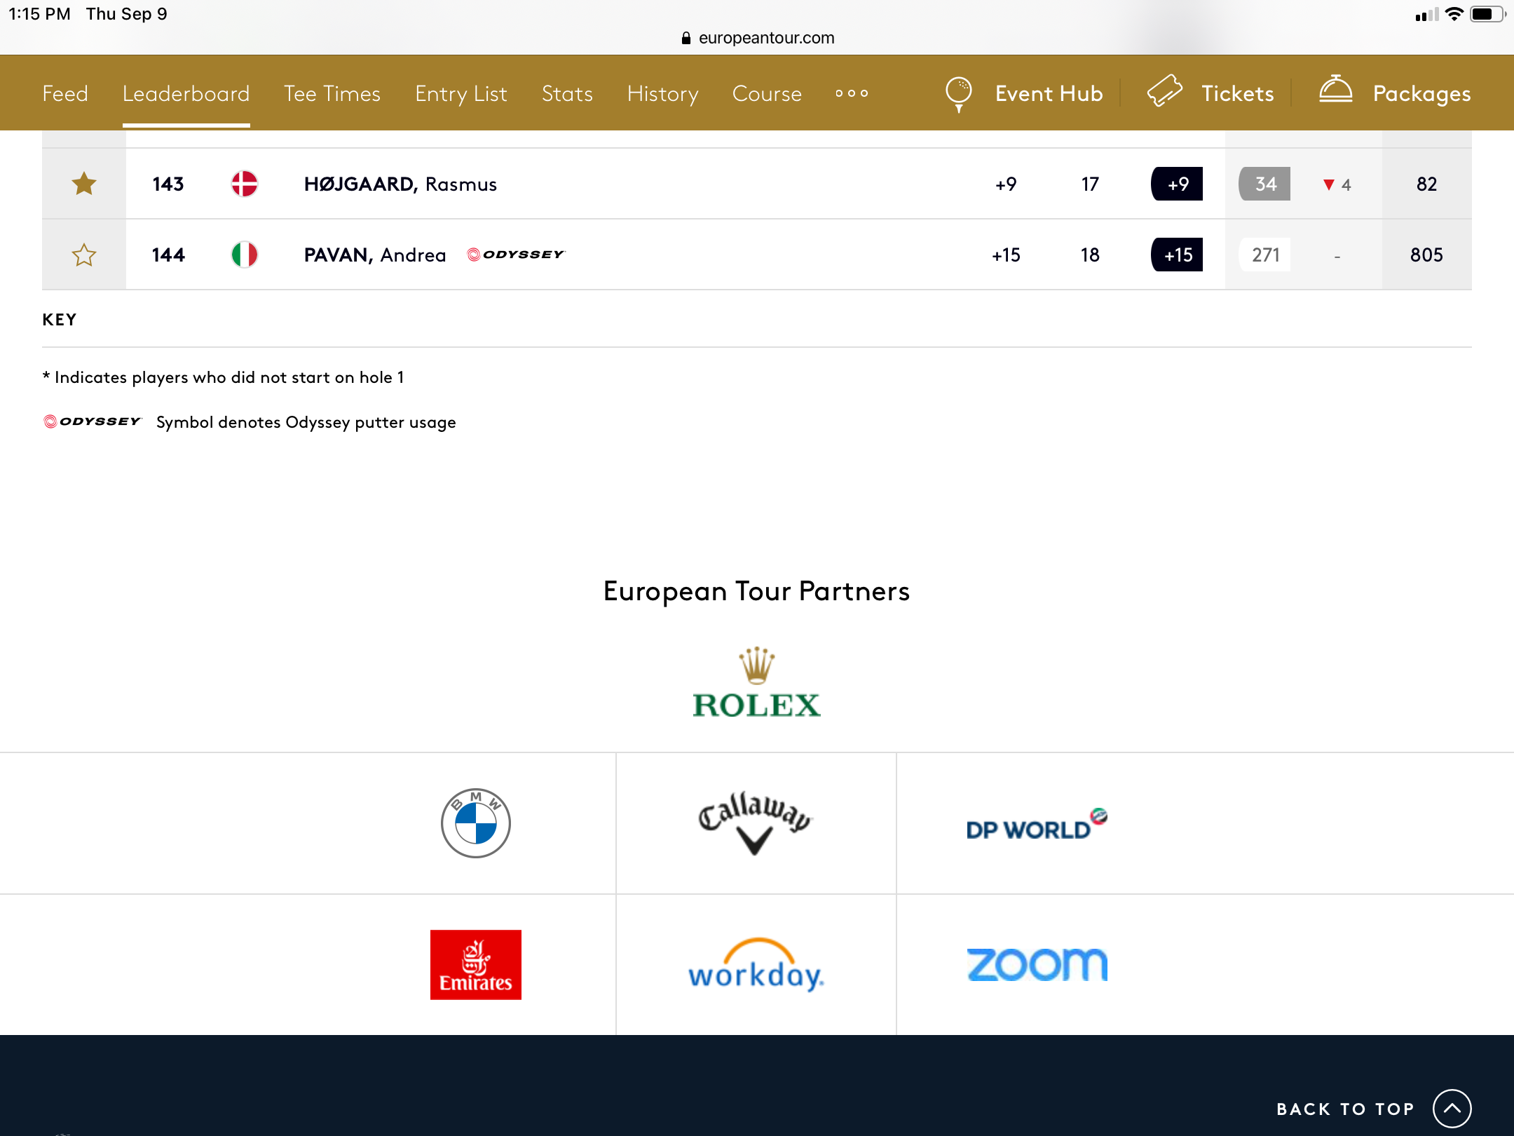Click 'Symbol denotes Odyssey putter usage' text
1514x1136 pixels.
click(306, 422)
